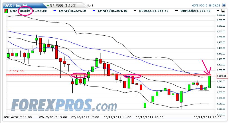This screenshot has width=229, height=123.
Task: Collapse the legend with the minimize button
Action: click(x=223, y=11)
